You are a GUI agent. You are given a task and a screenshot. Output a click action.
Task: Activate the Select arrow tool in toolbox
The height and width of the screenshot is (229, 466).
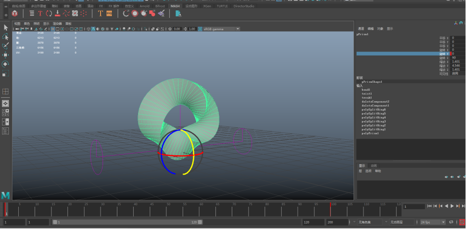click(x=5, y=28)
